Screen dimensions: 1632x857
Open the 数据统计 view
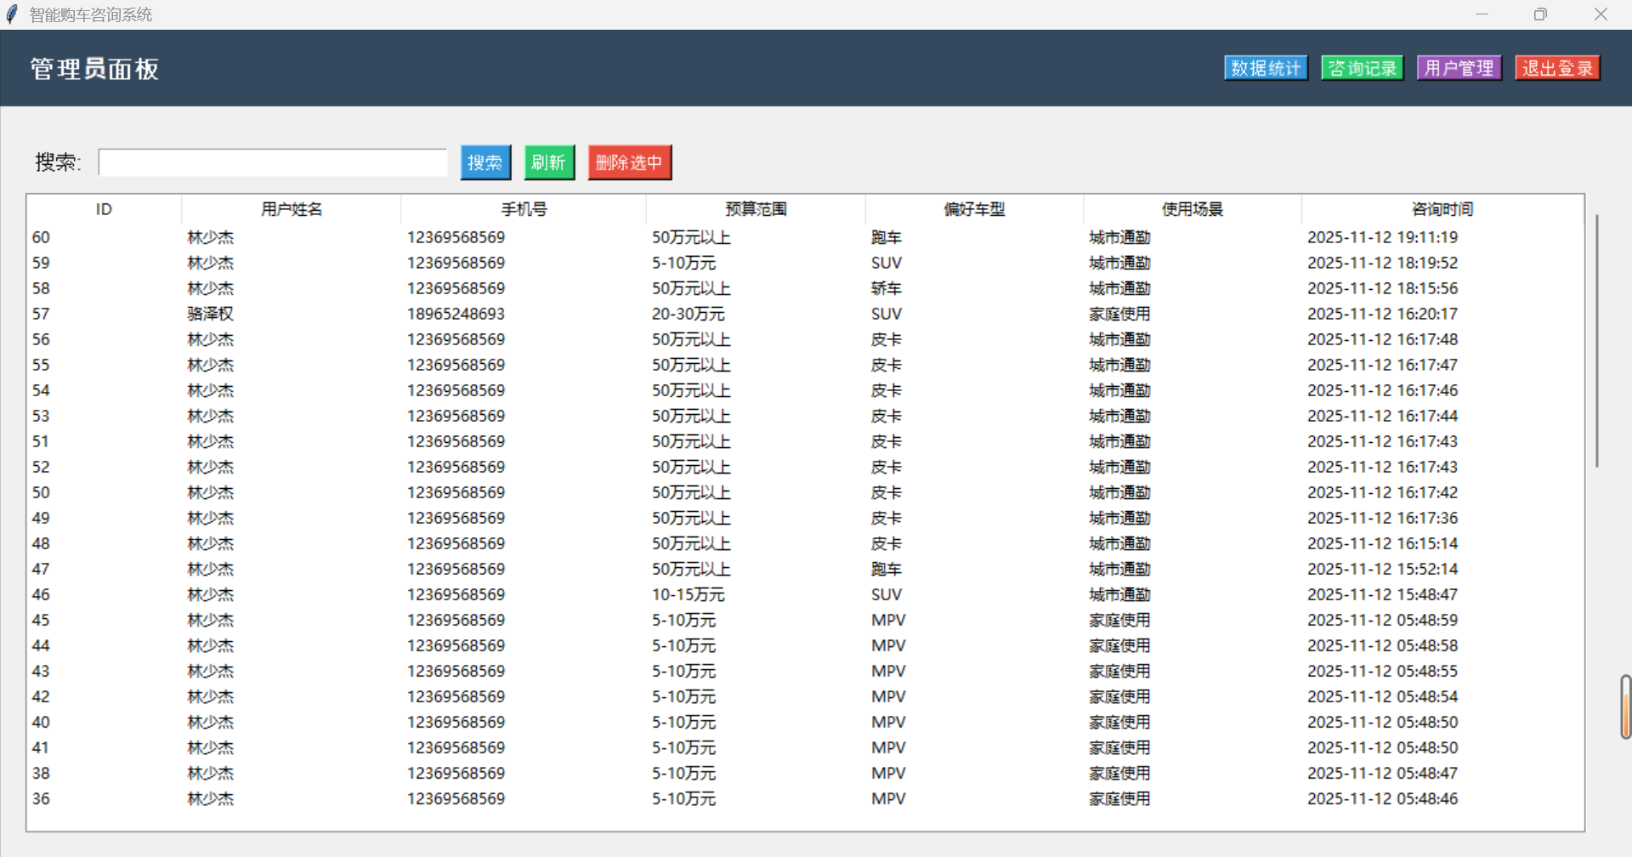click(1266, 68)
